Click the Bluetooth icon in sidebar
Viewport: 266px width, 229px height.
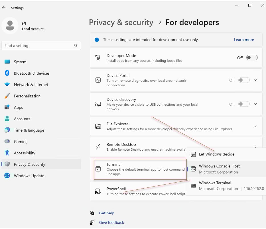[x=7, y=73]
